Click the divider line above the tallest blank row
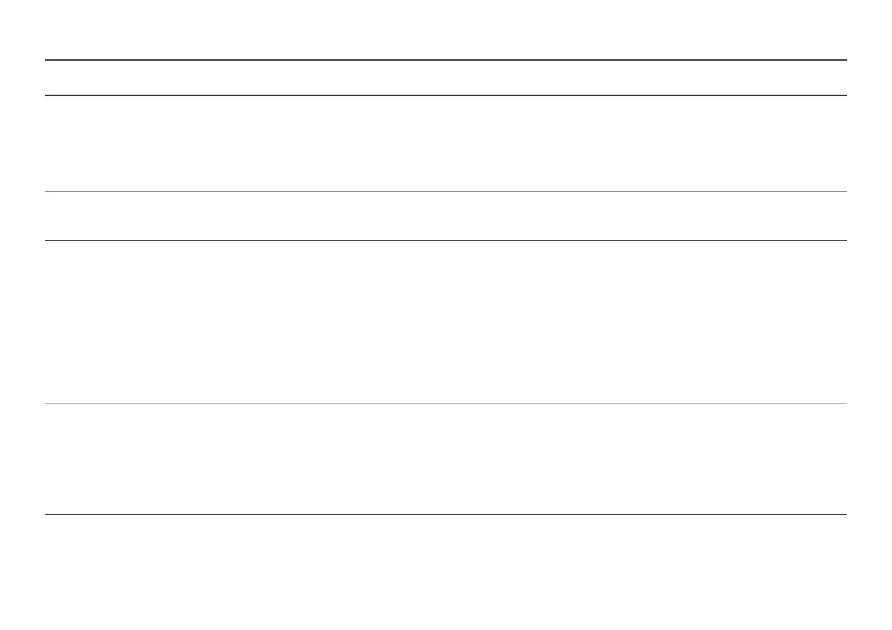This screenshot has width=892, height=630. click(446, 241)
